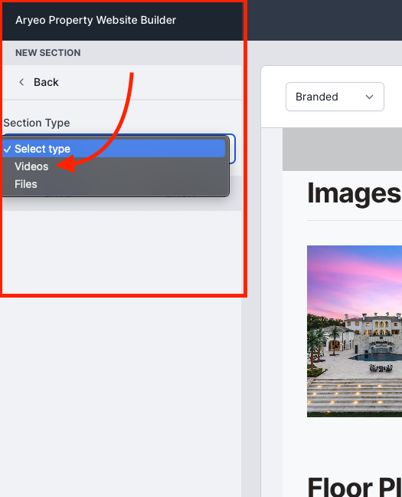Choose Videos from the Section Type list
Image resolution: width=402 pixels, height=497 pixels.
[31, 166]
